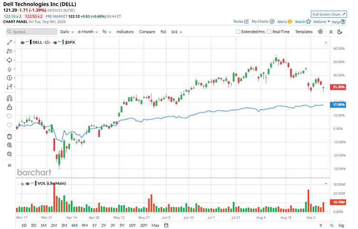Viewport: 358px width, 229px height.
Task: Toggle visibility of $SPX series
Action: [x=55, y=43]
